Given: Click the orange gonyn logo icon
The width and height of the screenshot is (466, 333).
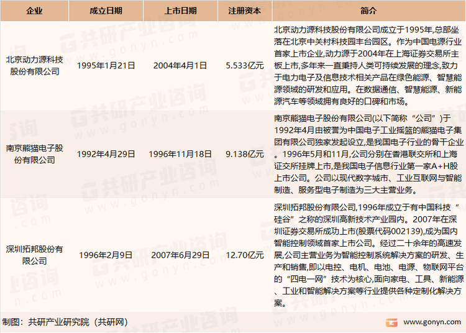Looking at the screenshot, I should 391,322.
